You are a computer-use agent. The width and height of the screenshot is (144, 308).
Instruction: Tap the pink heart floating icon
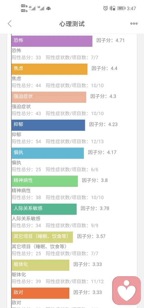pyautogui.click(x=127, y=291)
